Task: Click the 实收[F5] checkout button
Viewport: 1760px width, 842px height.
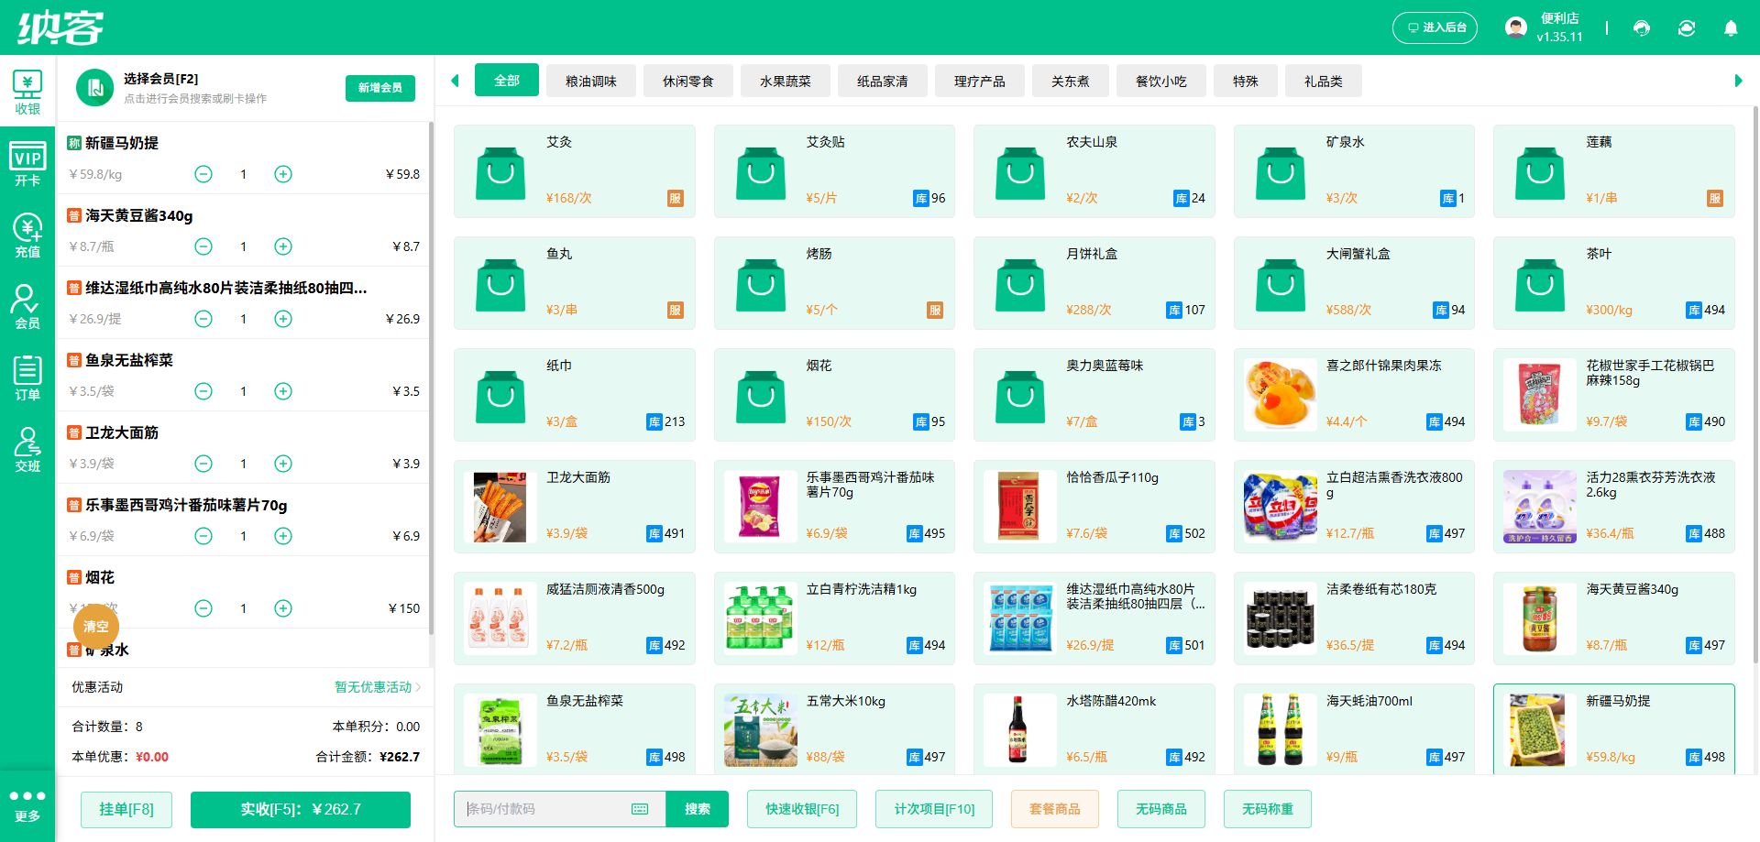Action: pyautogui.click(x=301, y=809)
